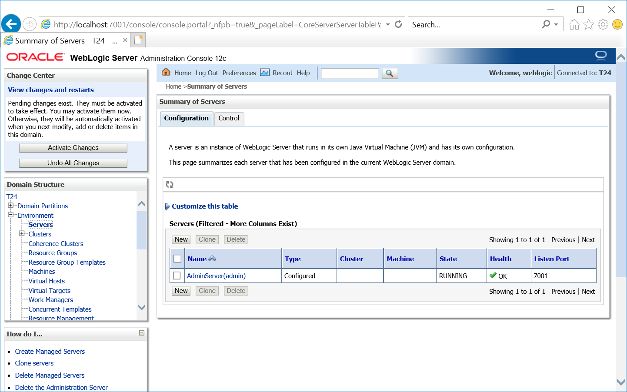Open browser favorites star icon
The image size is (627, 392).
[x=589, y=25]
